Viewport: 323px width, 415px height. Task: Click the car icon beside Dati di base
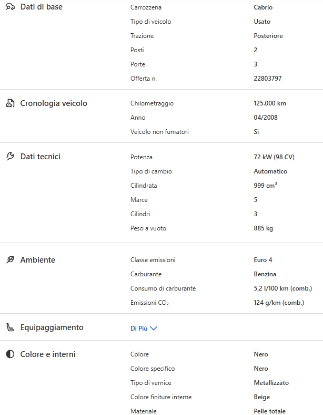pyautogui.click(x=10, y=7)
